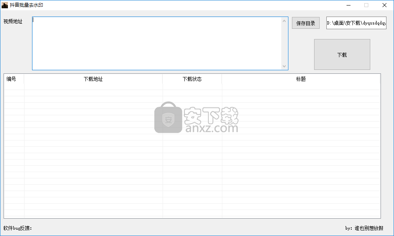The width and height of the screenshot is (394, 236).
Task: Click scroll up arrow in video address box
Action: (x=284, y=21)
